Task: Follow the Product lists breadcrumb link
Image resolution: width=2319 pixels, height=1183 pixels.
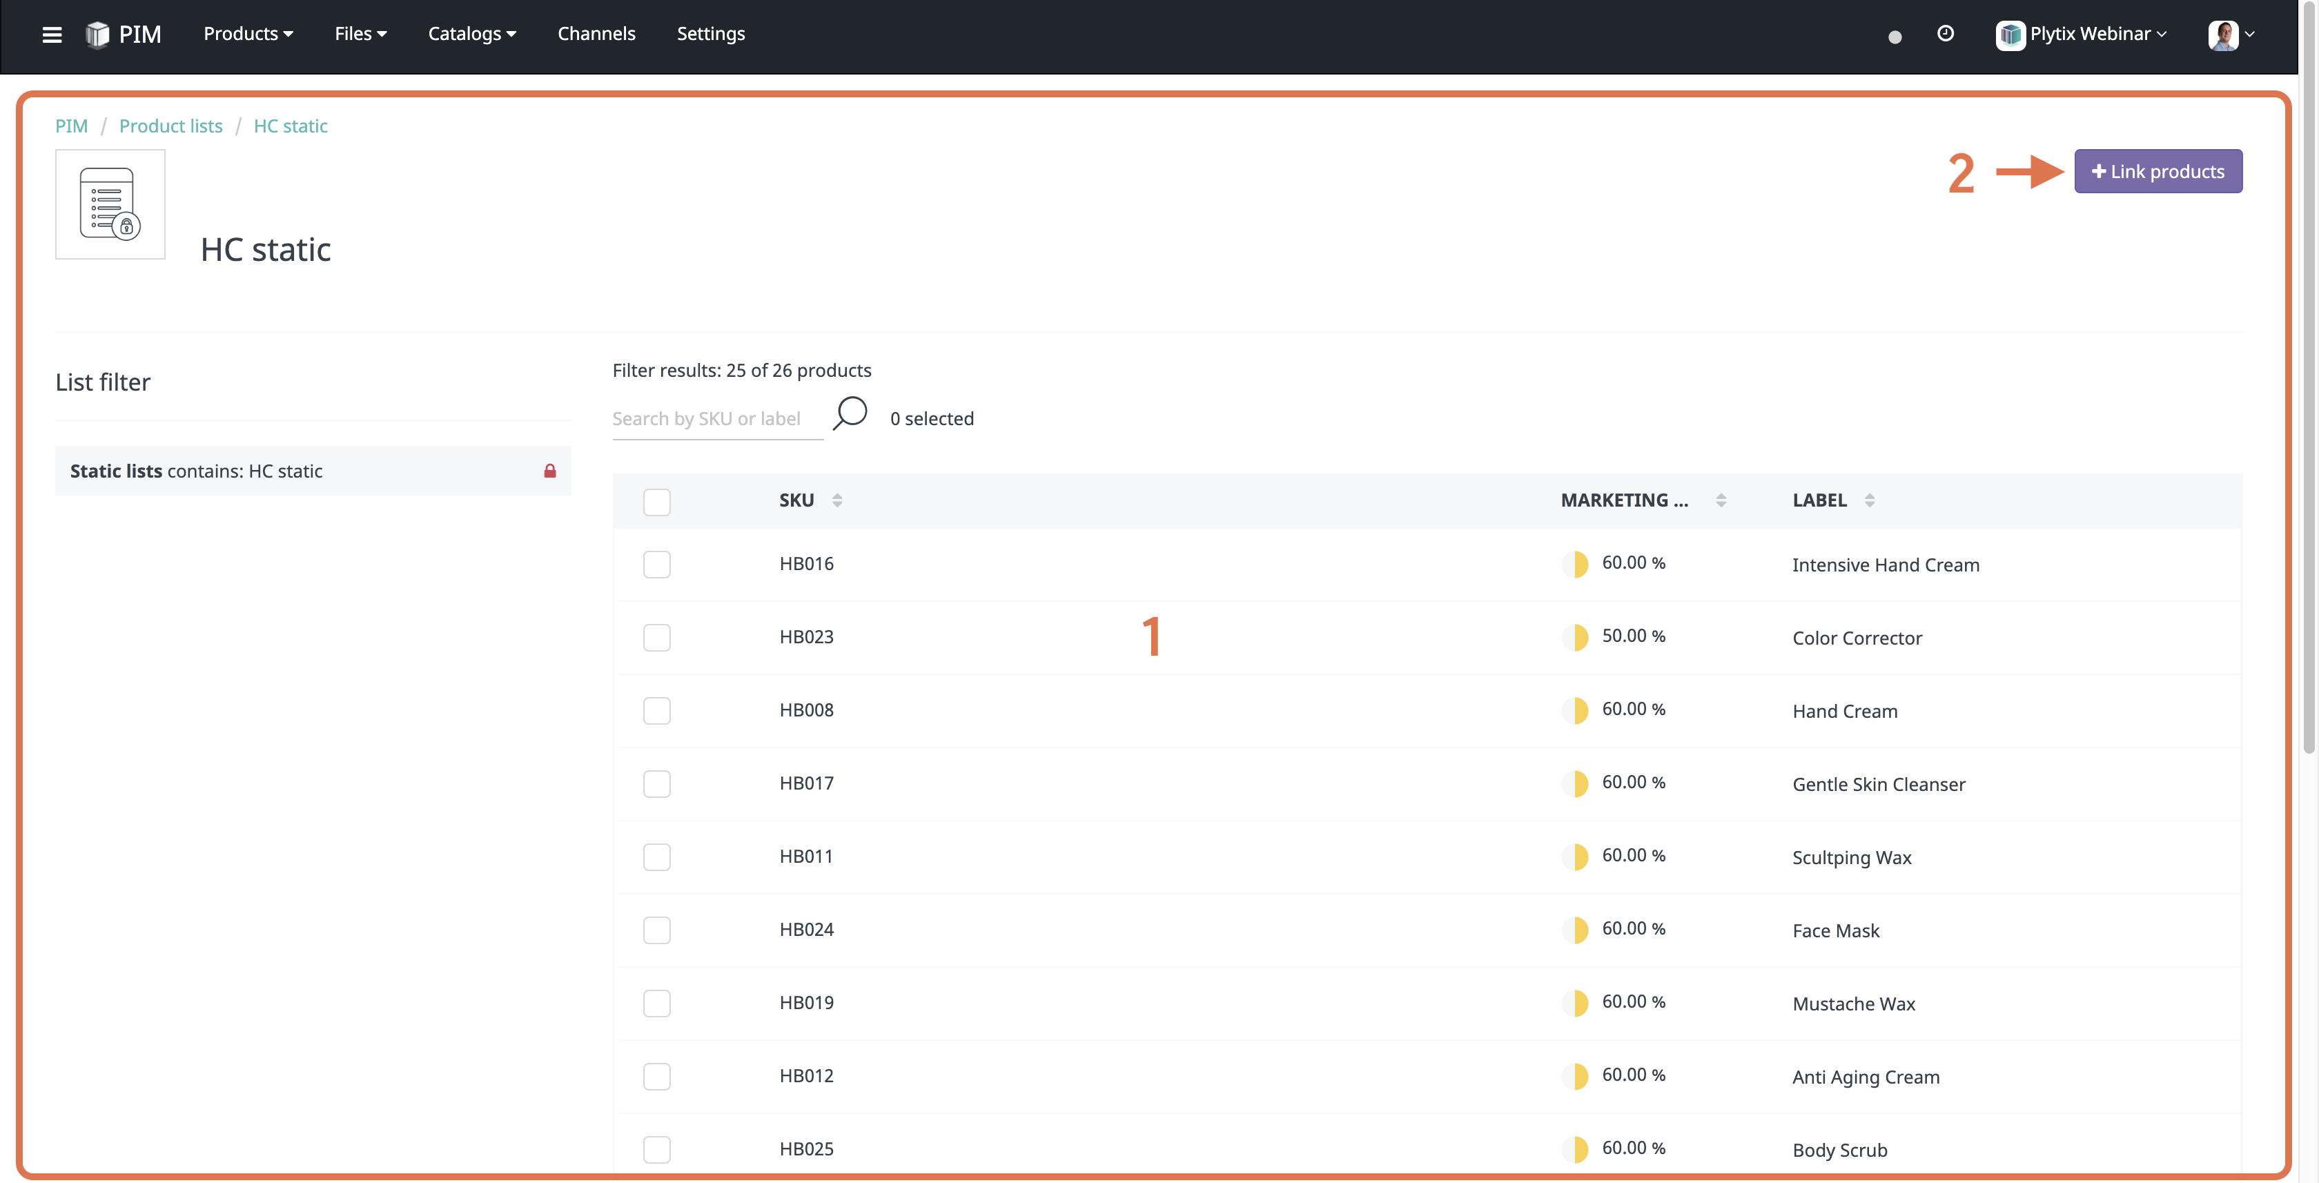Action: point(170,126)
